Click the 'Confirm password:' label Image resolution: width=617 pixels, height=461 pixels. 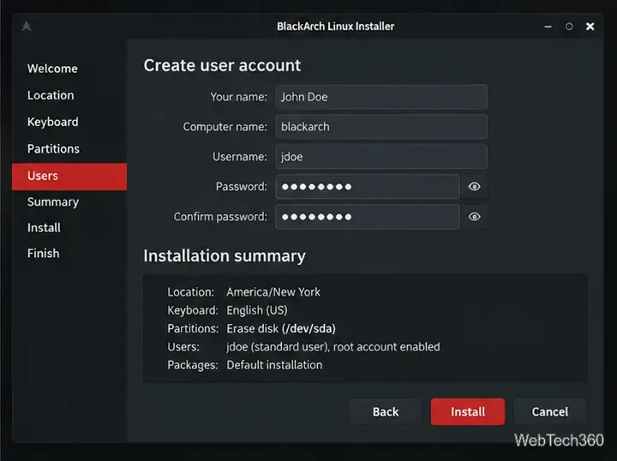tap(220, 217)
